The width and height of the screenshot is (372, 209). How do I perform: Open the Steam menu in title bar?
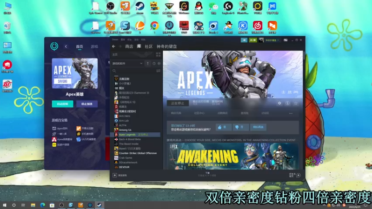coord(115,40)
